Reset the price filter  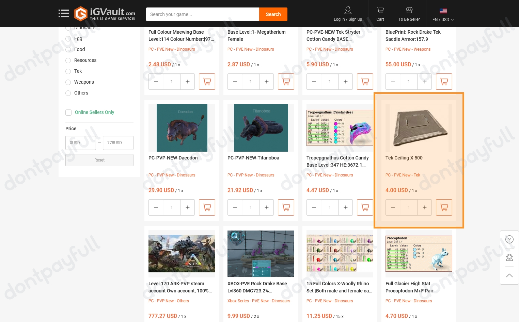(99, 160)
